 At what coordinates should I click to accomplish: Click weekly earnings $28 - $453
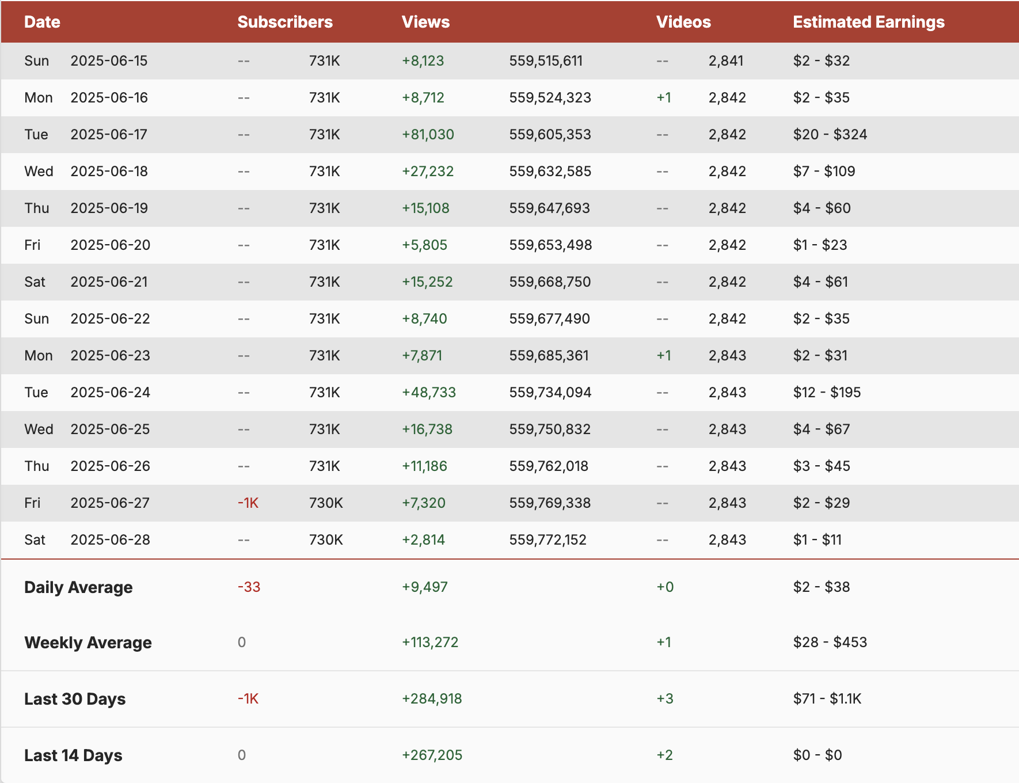click(x=830, y=643)
